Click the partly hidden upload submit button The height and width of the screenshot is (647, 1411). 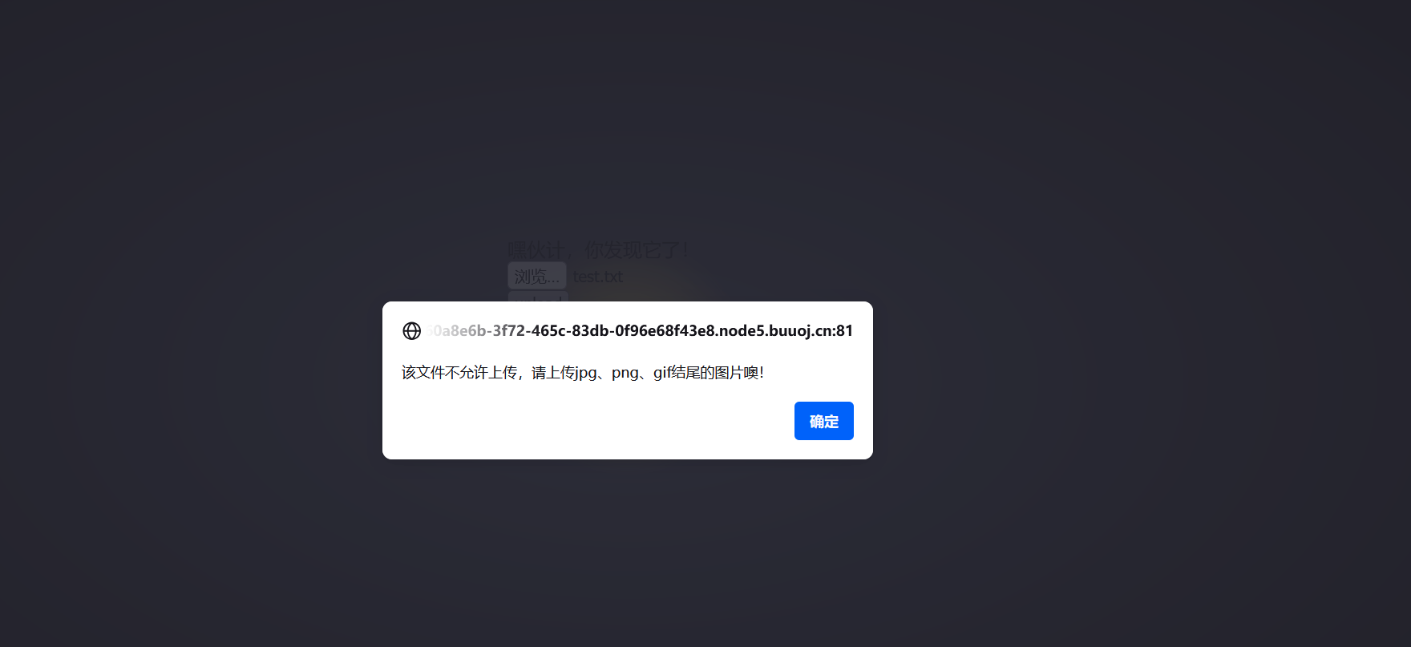pos(538,297)
